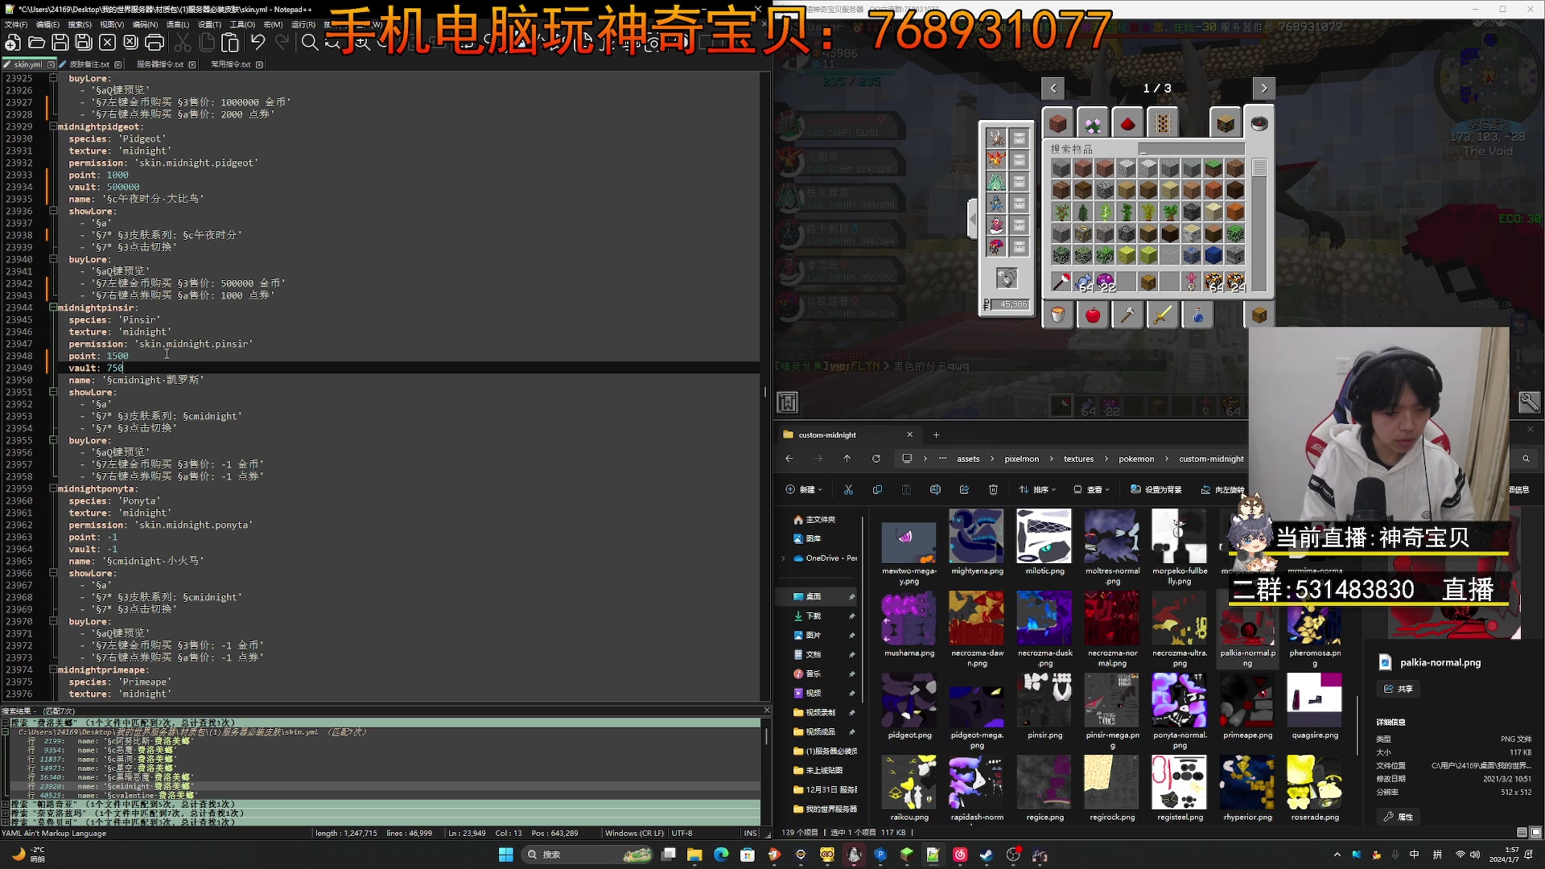Click the Share icon in File Explorer toolbar
This screenshot has width=1545, height=869.
pos(964,489)
